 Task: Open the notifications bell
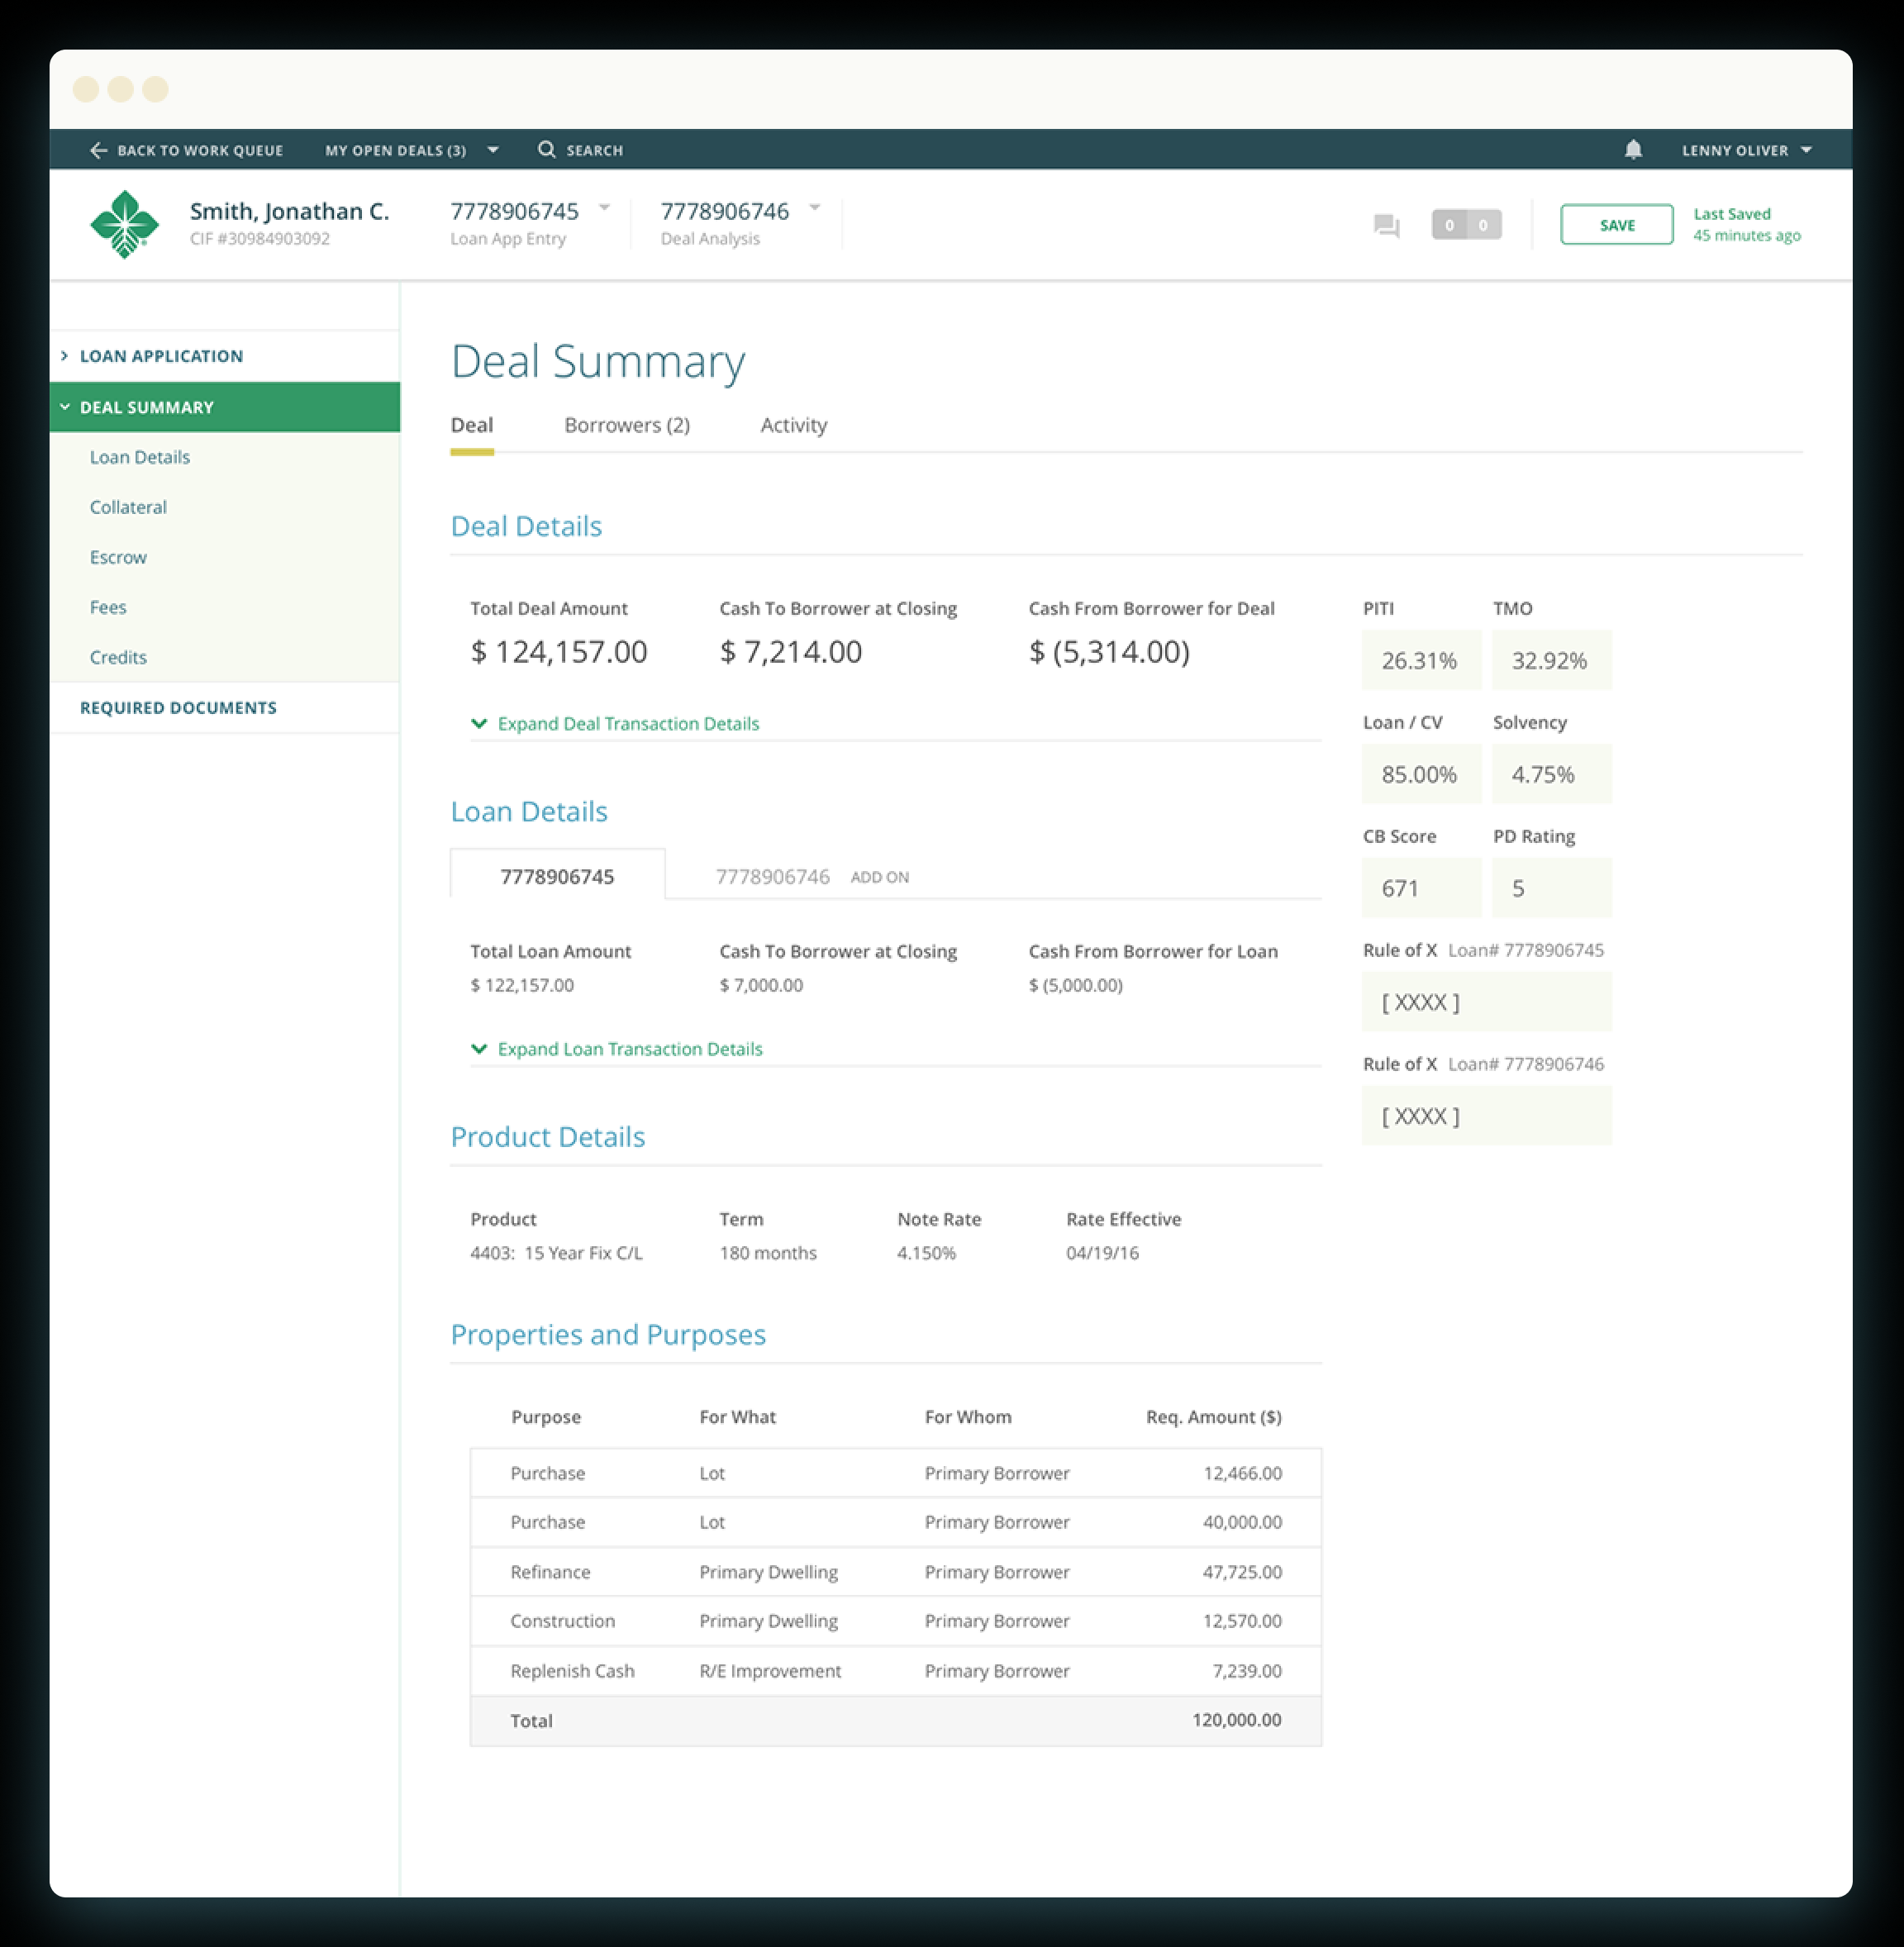tap(1633, 149)
